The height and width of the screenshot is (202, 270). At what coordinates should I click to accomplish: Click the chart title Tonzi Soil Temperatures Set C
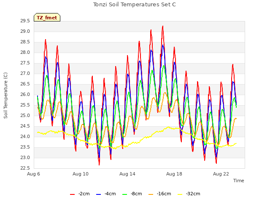(135, 5)
